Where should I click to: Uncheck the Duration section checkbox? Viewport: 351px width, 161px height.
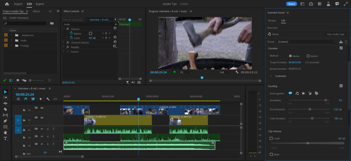coord(341,48)
